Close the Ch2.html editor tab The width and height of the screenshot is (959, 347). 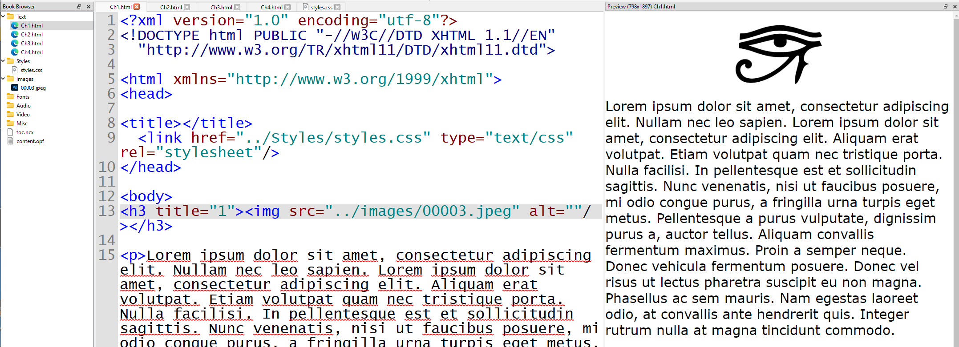tap(187, 7)
